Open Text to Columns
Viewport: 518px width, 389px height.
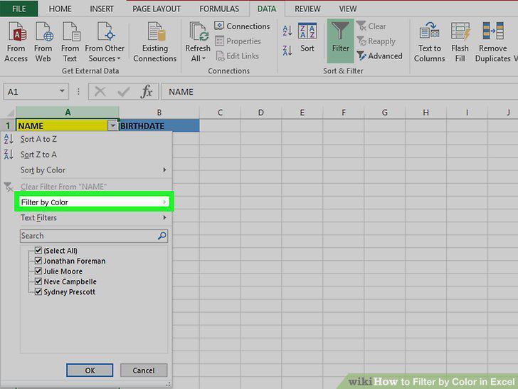pyautogui.click(x=430, y=41)
